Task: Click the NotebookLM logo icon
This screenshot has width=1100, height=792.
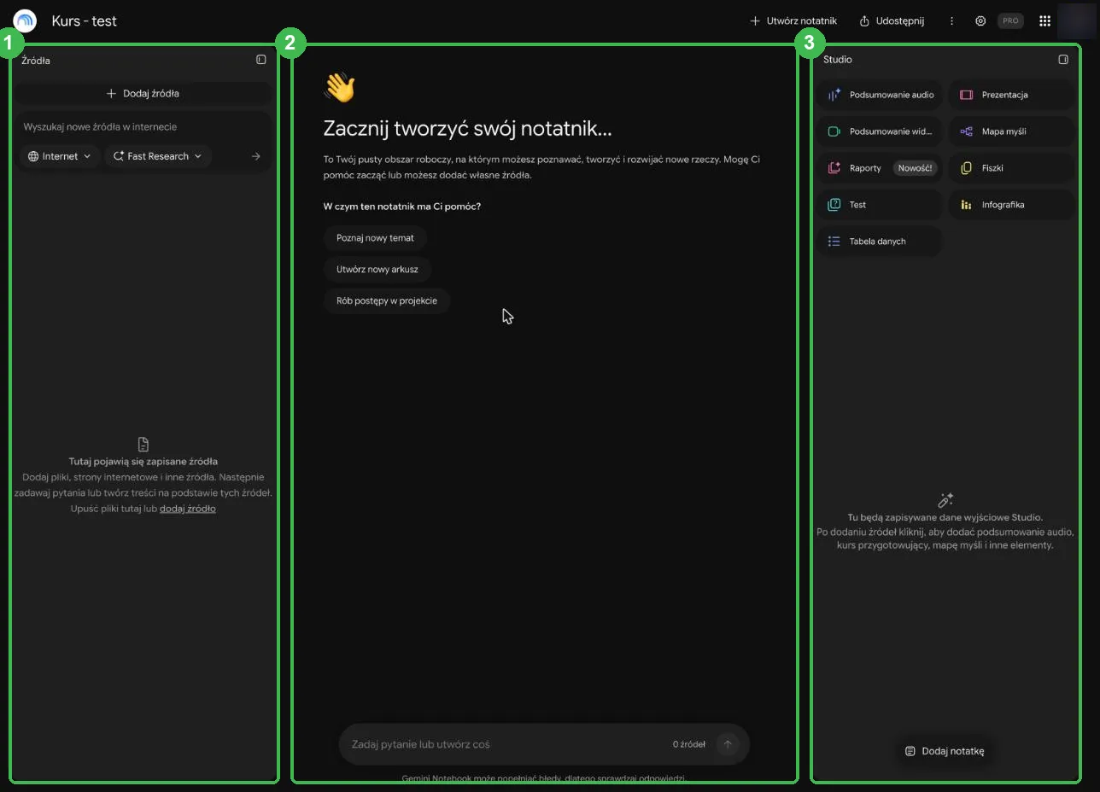Action: 26,20
